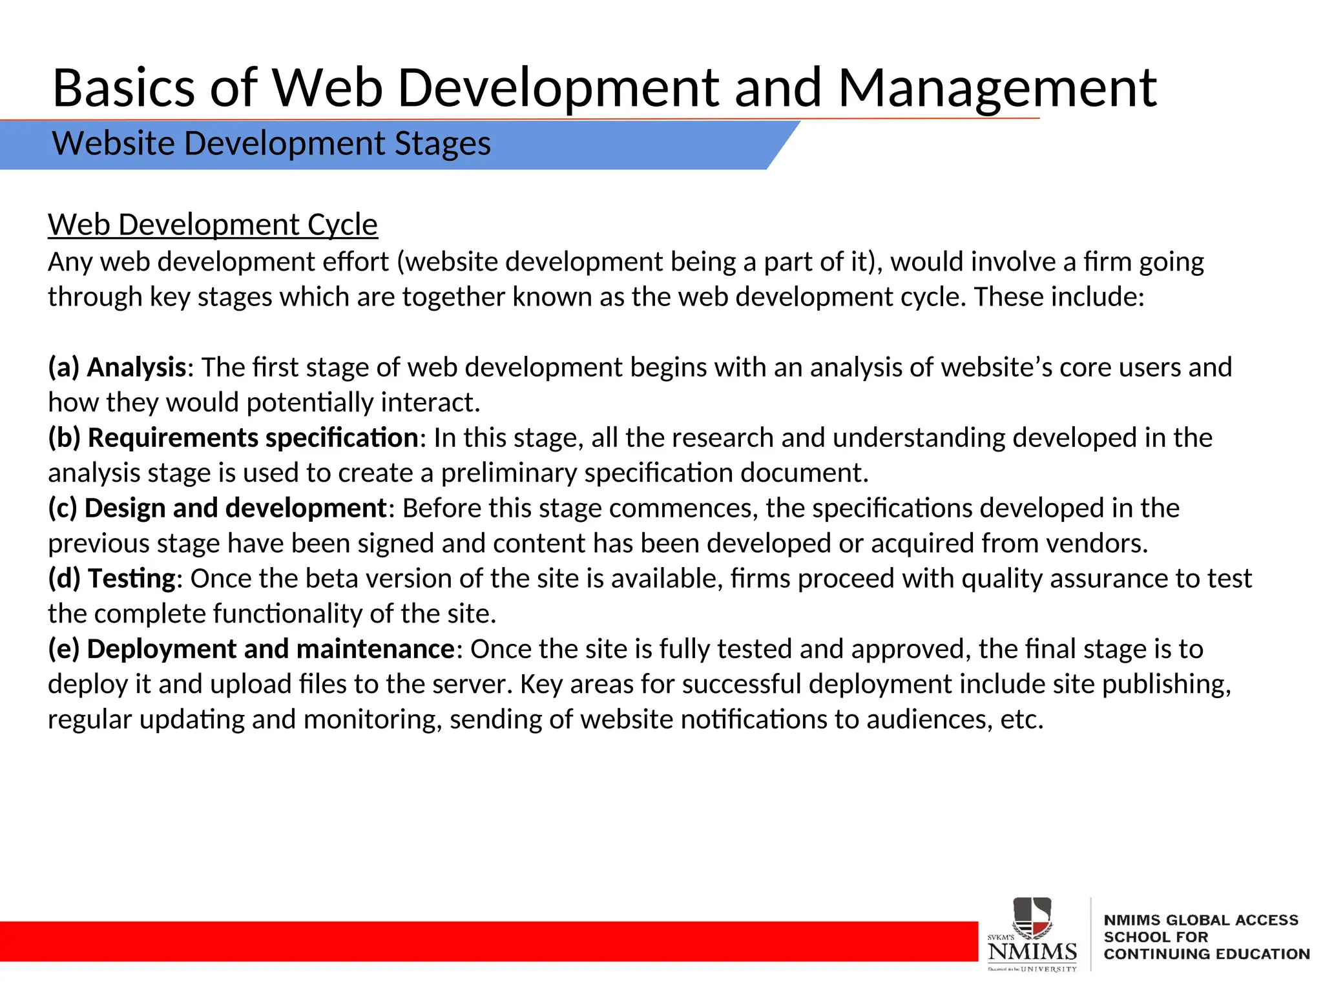The width and height of the screenshot is (1323, 992).
Task: Click the bold label "(e) Deployment and maintenance"
Action: (252, 649)
